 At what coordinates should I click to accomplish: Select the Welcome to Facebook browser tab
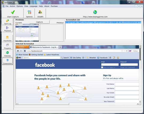(44, 47)
